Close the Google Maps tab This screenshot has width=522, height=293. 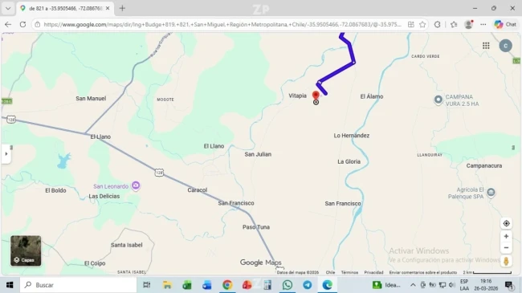point(108,8)
